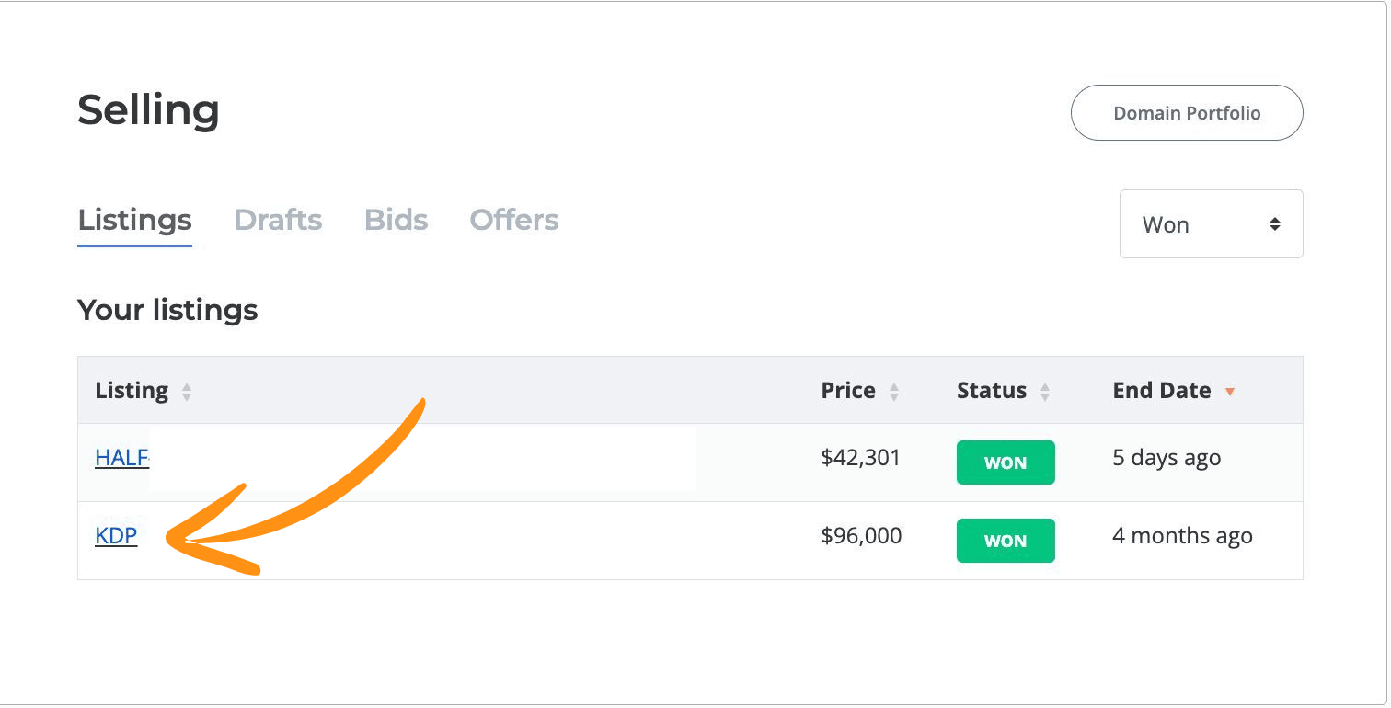Image resolution: width=1391 pixels, height=708 pixels.
Task: Click the "Your listings" subheading
Action: point(167,310)
